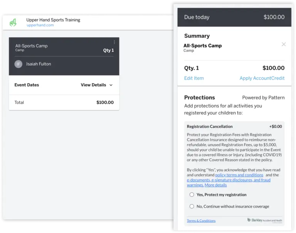Open the three-dot menu on All-Sports Camp card
This screenshot has width=296, height=233.
(114, 42)
